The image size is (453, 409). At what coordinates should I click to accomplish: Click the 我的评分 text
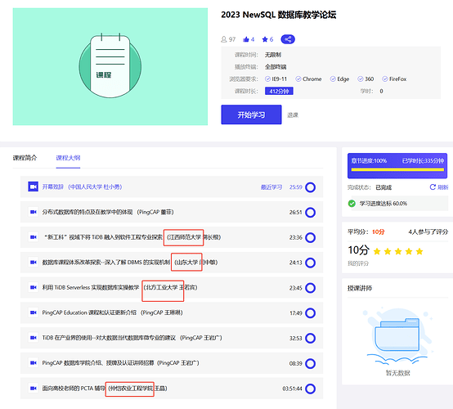pyautogui.click(x=358, y=263)
